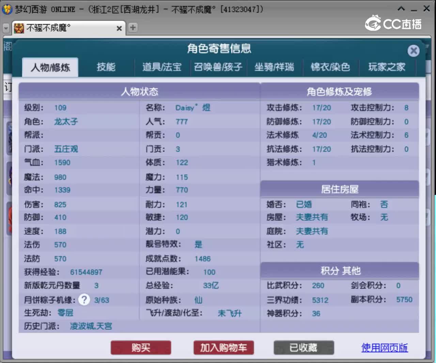This screenshot has height=363, width=436.
Task: Click the 法术修炼 value 4/20
Action: [x=320, y=135]
